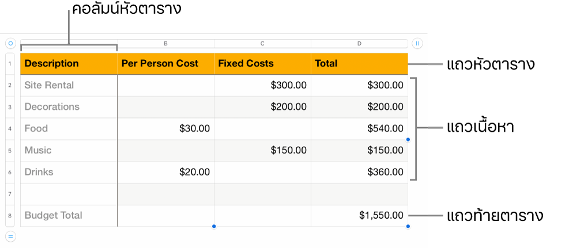Click the Per Person Cost header cell
Image resolution: width=569 pixels, height=248 pixels.
pyautogui.click(x=166, y=64)
